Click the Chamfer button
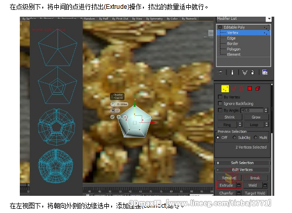292x213 pixels. click(226, 193)
